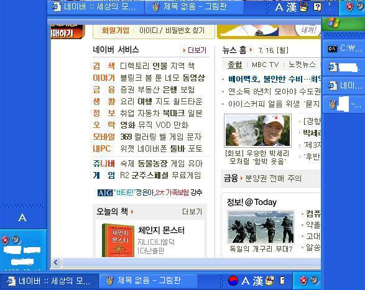Click the 'A' input mode icon in bottom taskbar

(x=246, y=281)
